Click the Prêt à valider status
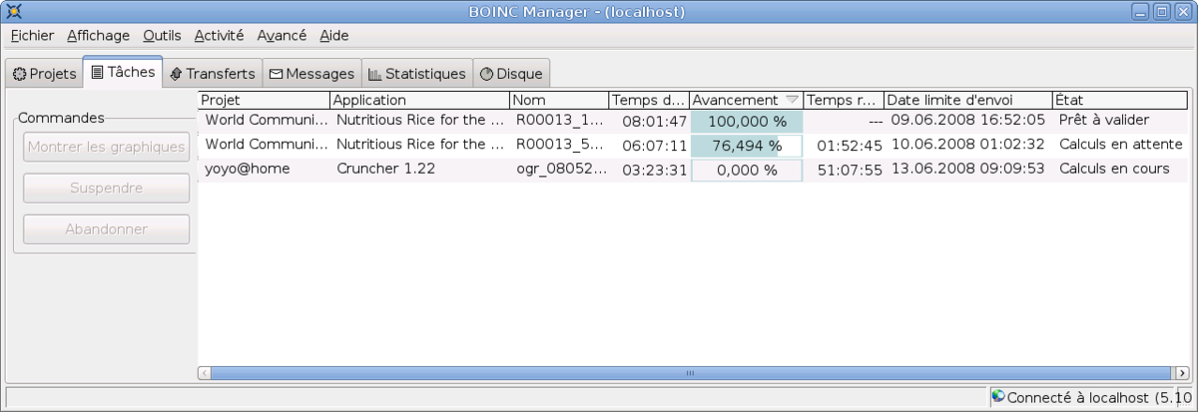1198x412 pixels. point(1104,120)
